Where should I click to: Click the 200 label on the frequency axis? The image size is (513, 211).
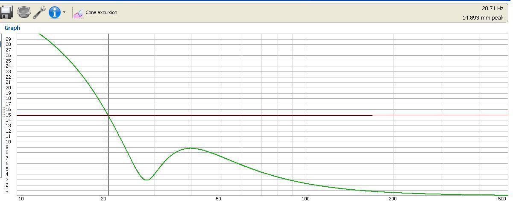[x=393, y=199]
